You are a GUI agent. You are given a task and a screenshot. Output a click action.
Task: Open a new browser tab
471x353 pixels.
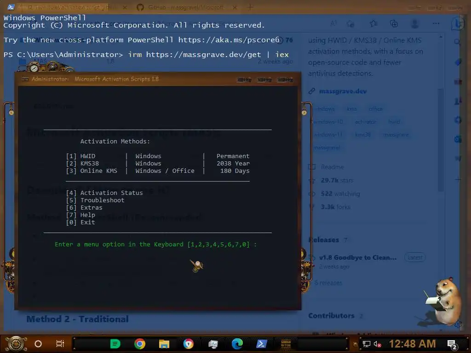(x=250, y=7)
